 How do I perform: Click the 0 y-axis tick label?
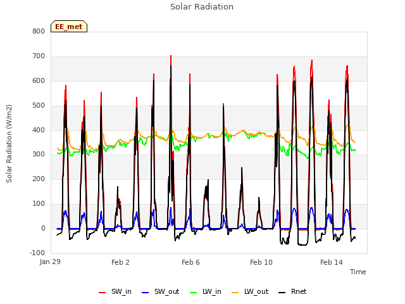[43, 229]
